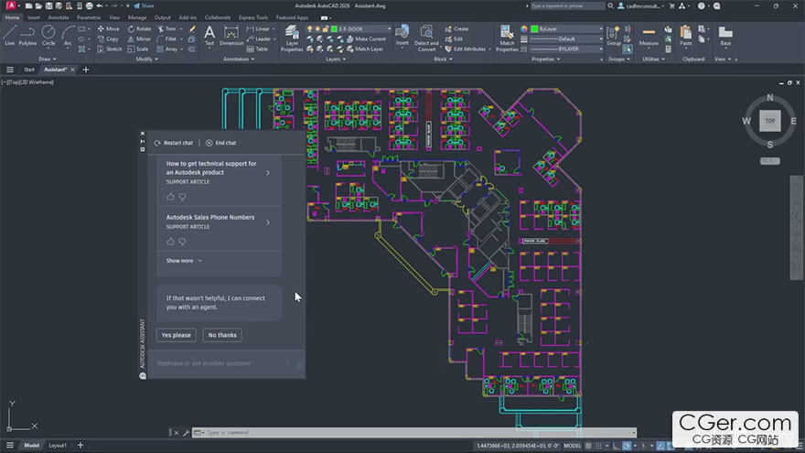The width and height of the screenshot is (805, 453).
Task: Click the Create block tool
Action: [x=456, y=28]
